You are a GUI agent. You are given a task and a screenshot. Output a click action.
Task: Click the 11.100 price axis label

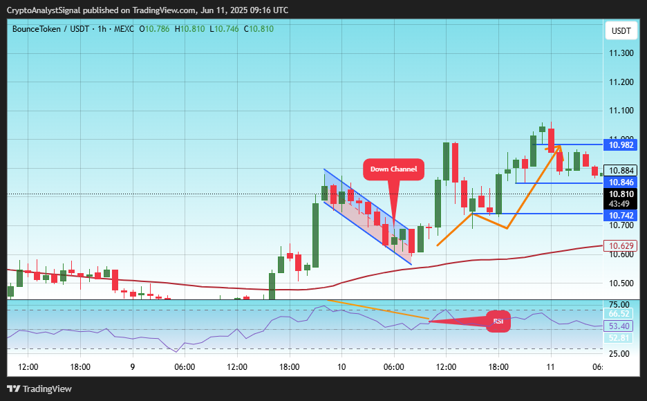tap(621, 110)
